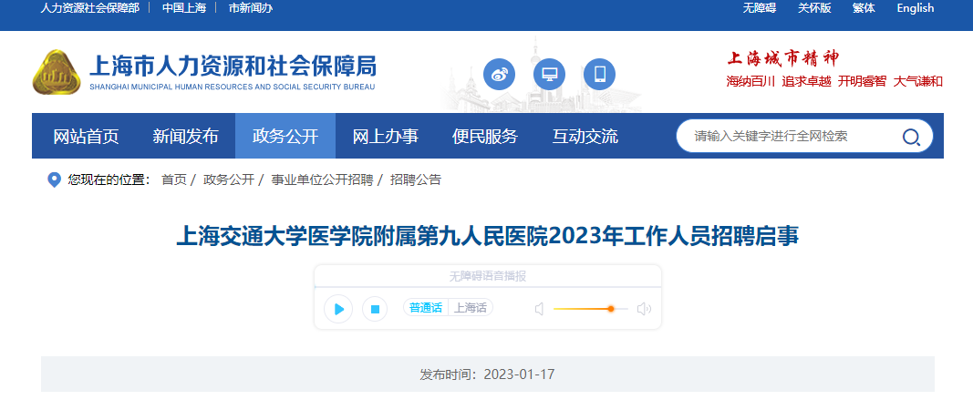Open 新闻发布 navigation tab

(185, 137)
